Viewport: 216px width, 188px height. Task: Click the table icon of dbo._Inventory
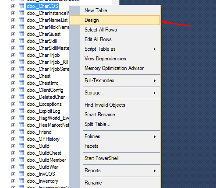pos(21,181)
